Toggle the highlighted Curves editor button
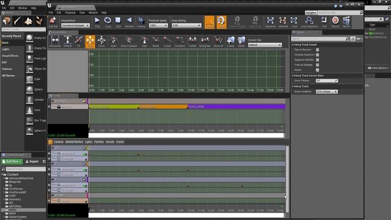 [210, 22]
